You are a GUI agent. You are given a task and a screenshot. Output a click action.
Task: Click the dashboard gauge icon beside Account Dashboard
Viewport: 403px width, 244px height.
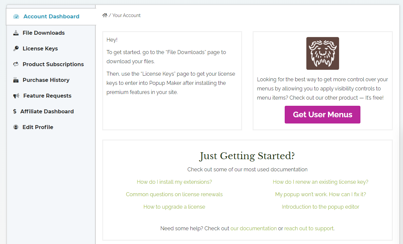click(16, 17)
